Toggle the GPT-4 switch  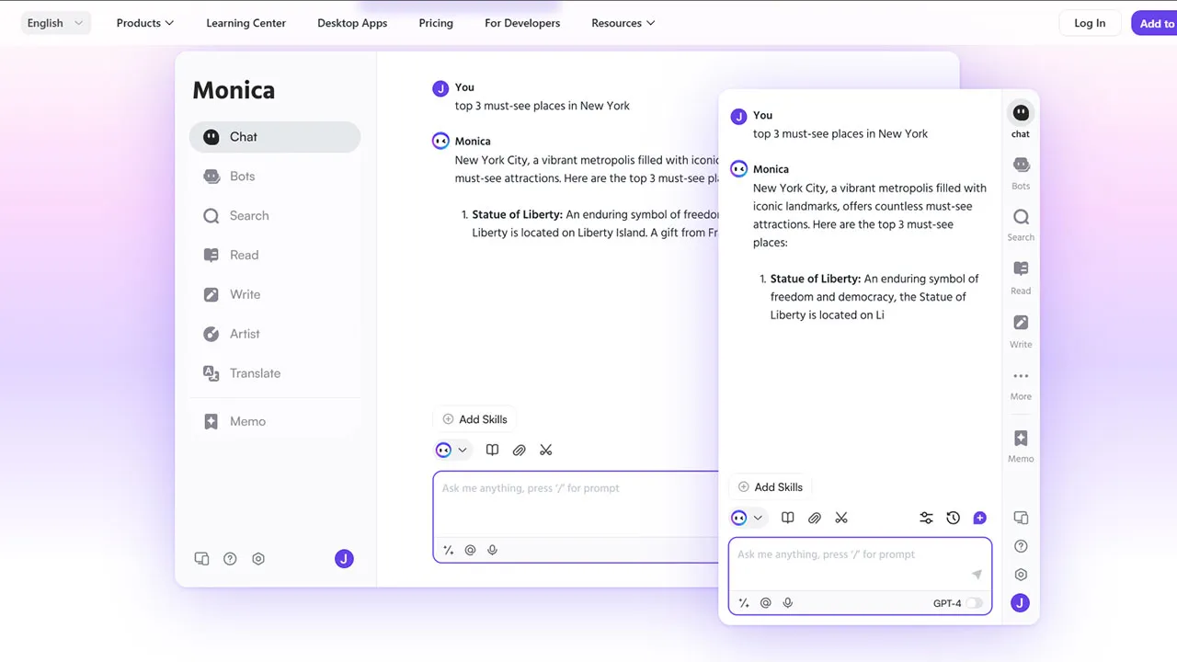tap(973, 603)
